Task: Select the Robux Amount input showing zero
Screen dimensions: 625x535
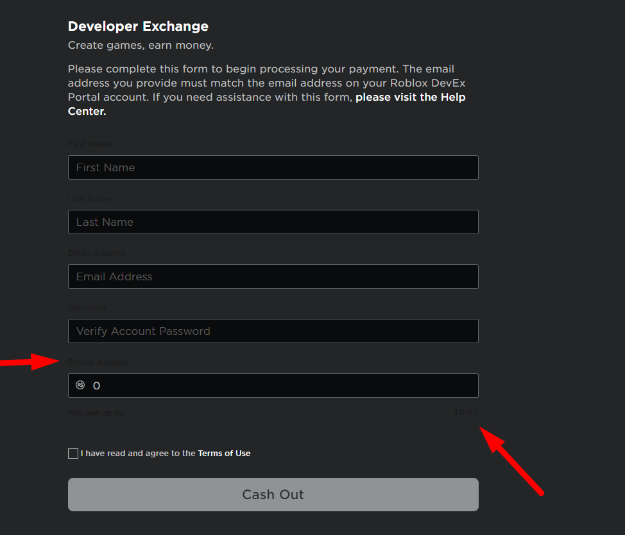Action: pos(273,385)
